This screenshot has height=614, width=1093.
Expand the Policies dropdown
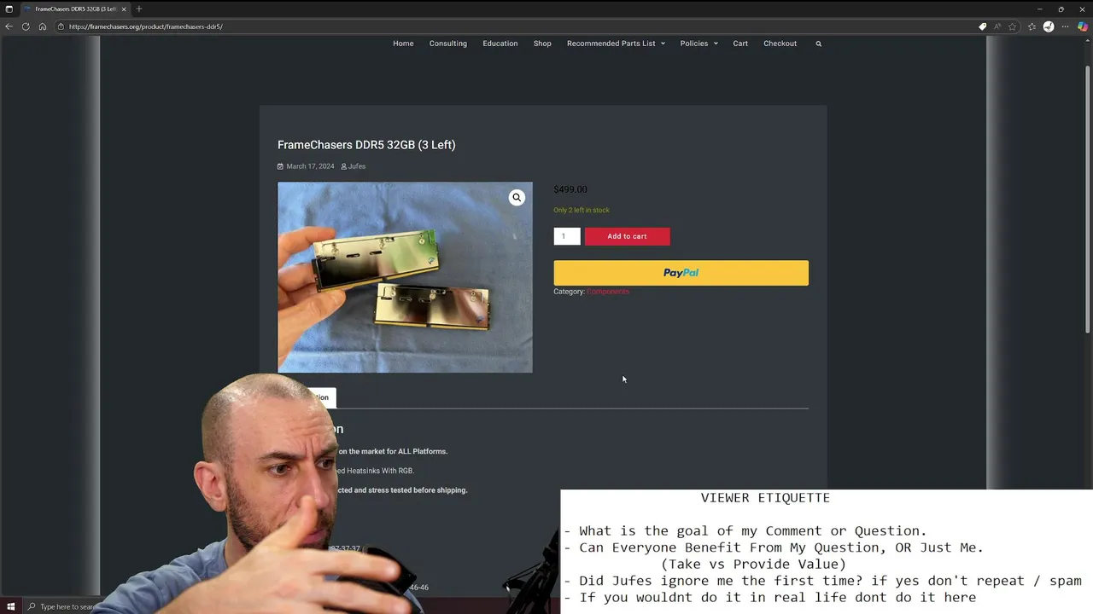click(x=698, y=43)
